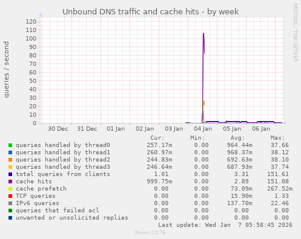The height and width of the screenshot is (239, 301).
Task: Select the 'queries handled by thread3' legend label
Action: coord(63,167)
